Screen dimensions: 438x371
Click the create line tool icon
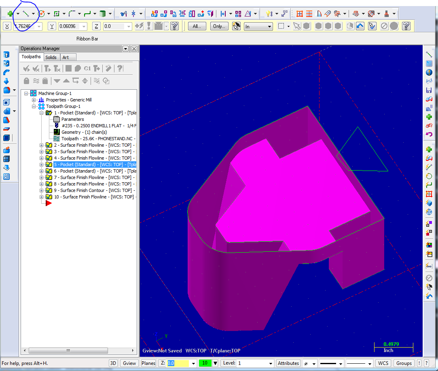click(x=25, y=14)
